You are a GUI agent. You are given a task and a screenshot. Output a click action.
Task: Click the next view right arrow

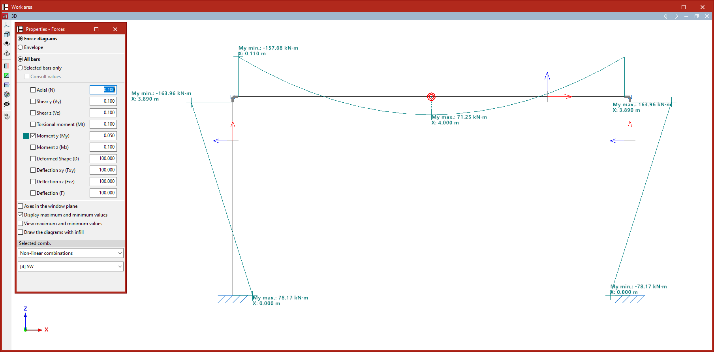(676, 16)
